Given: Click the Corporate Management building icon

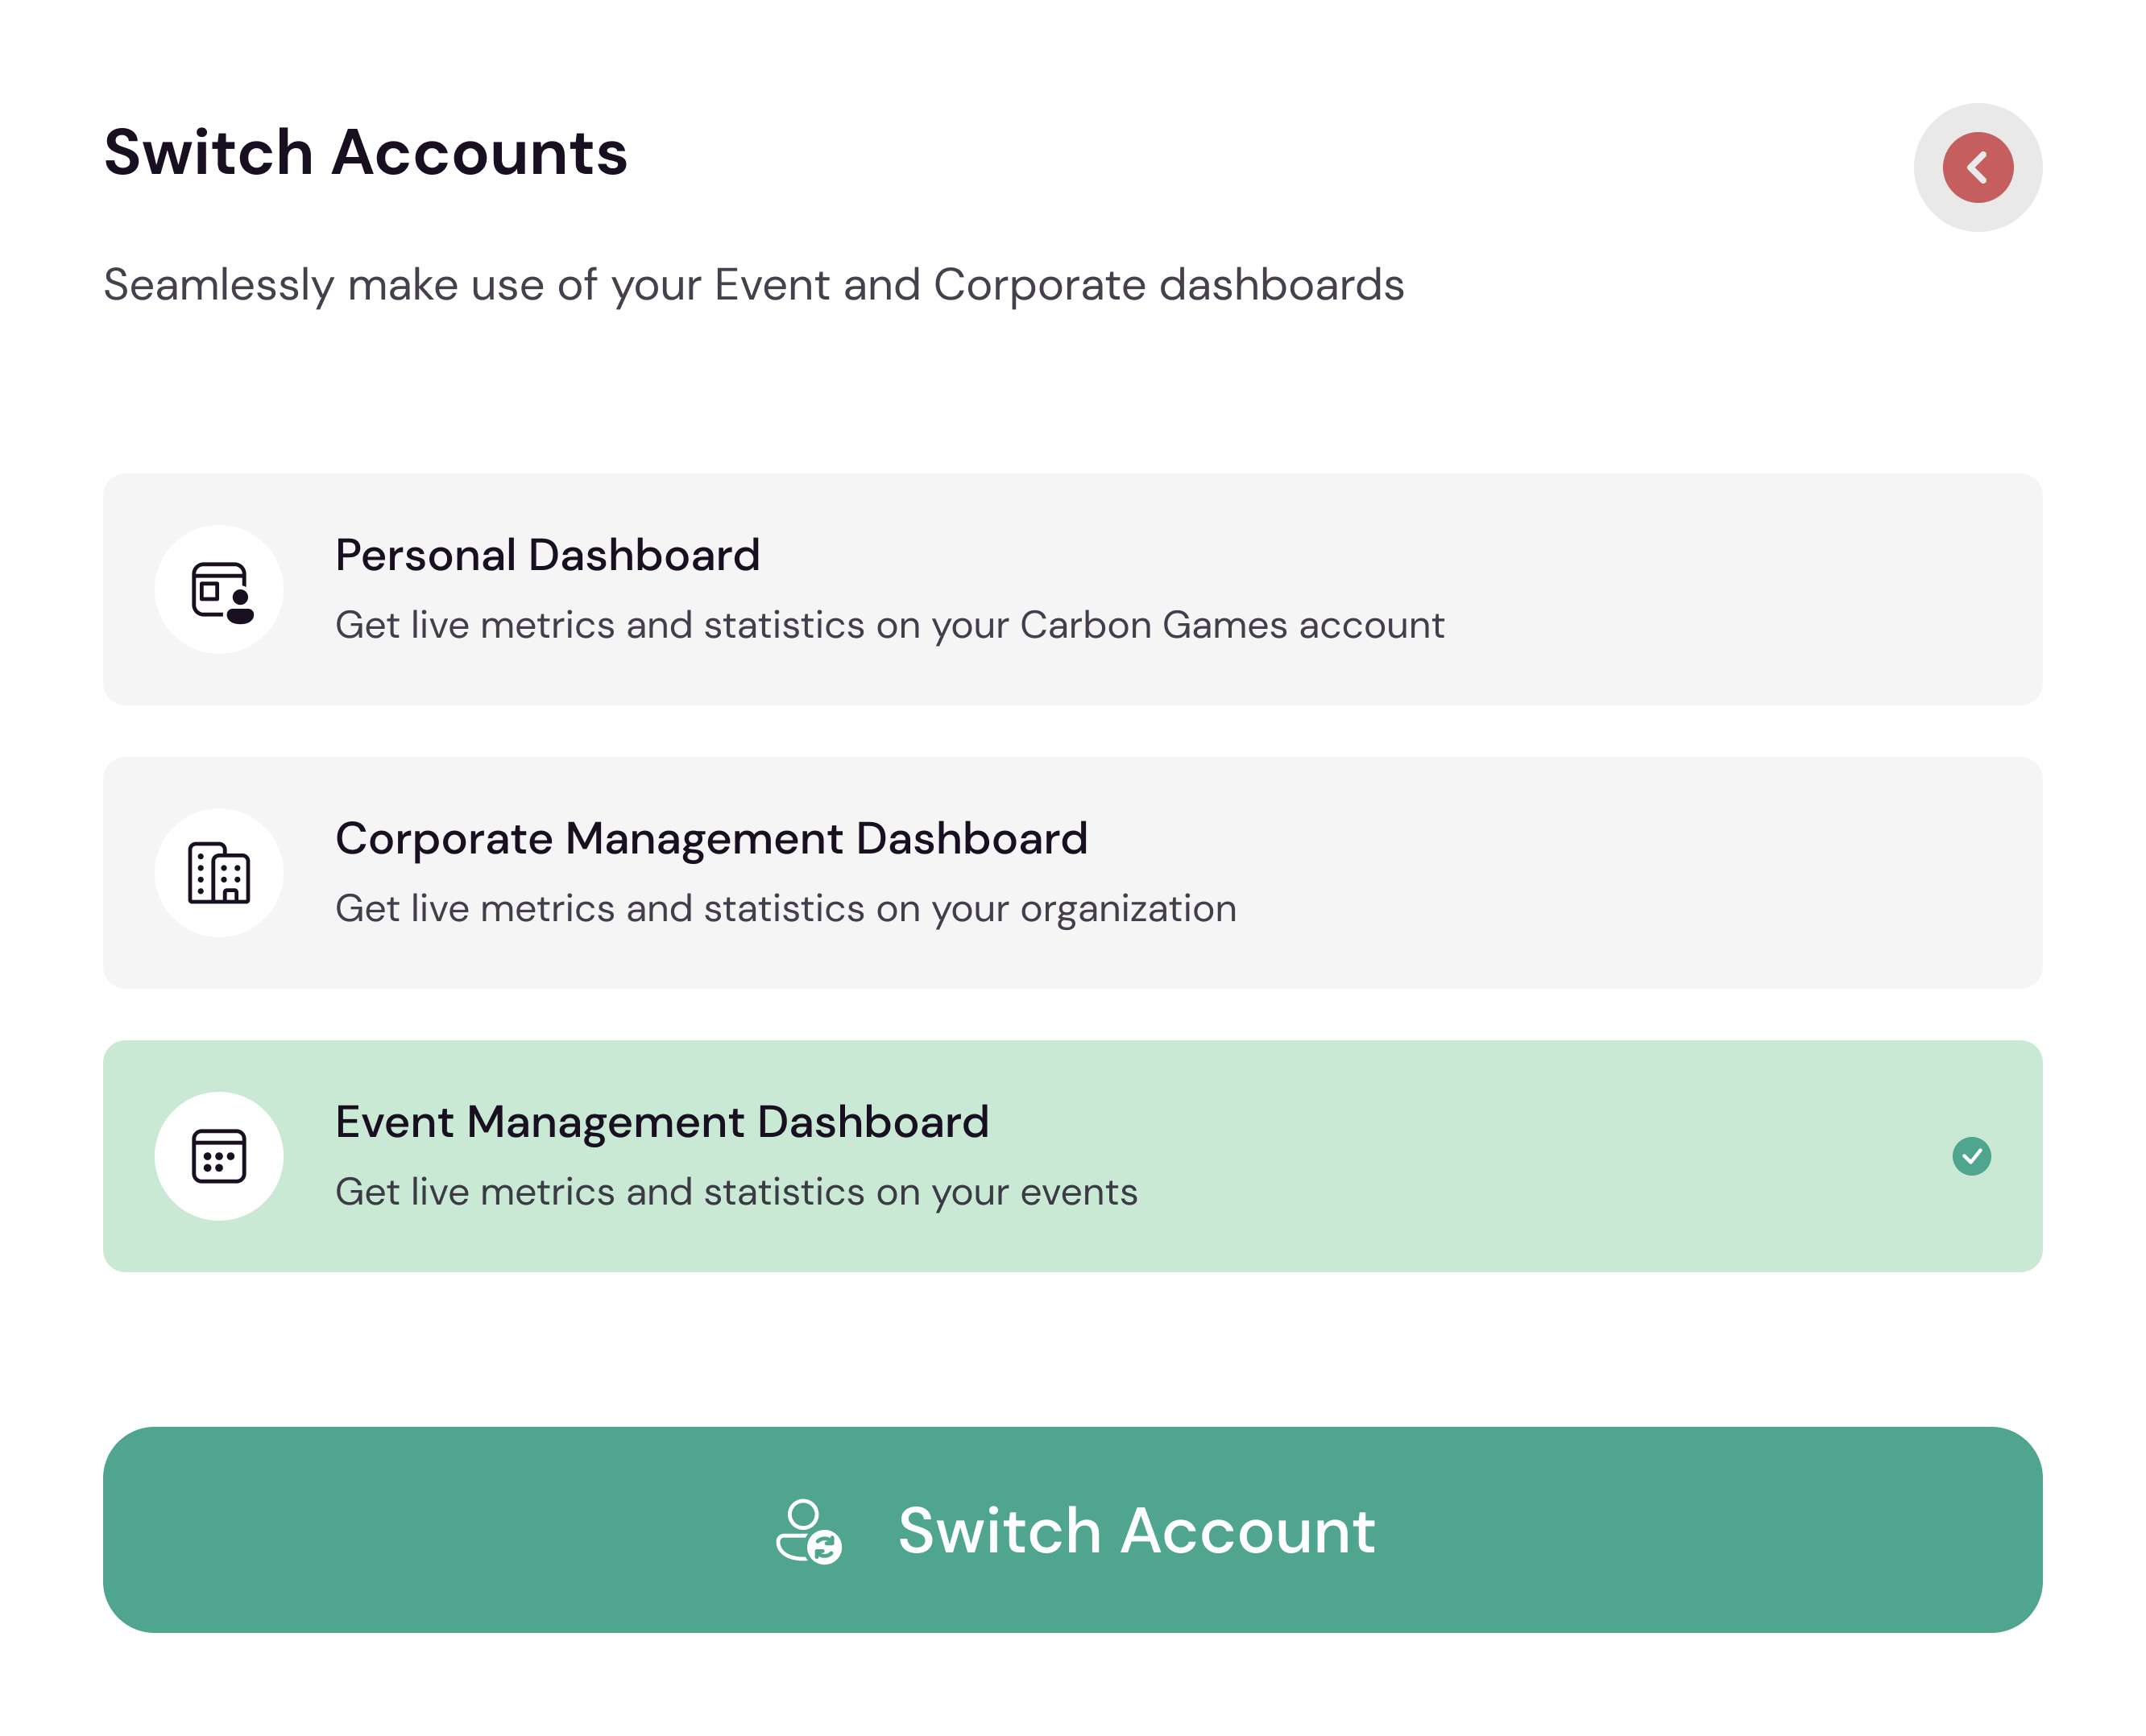Looking at the screenshot, I should coord(219,873).
